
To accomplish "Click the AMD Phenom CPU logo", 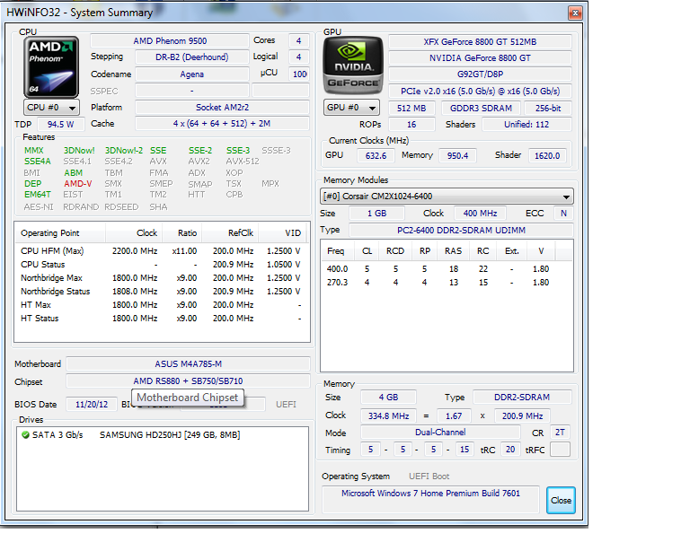I will 51,66.
